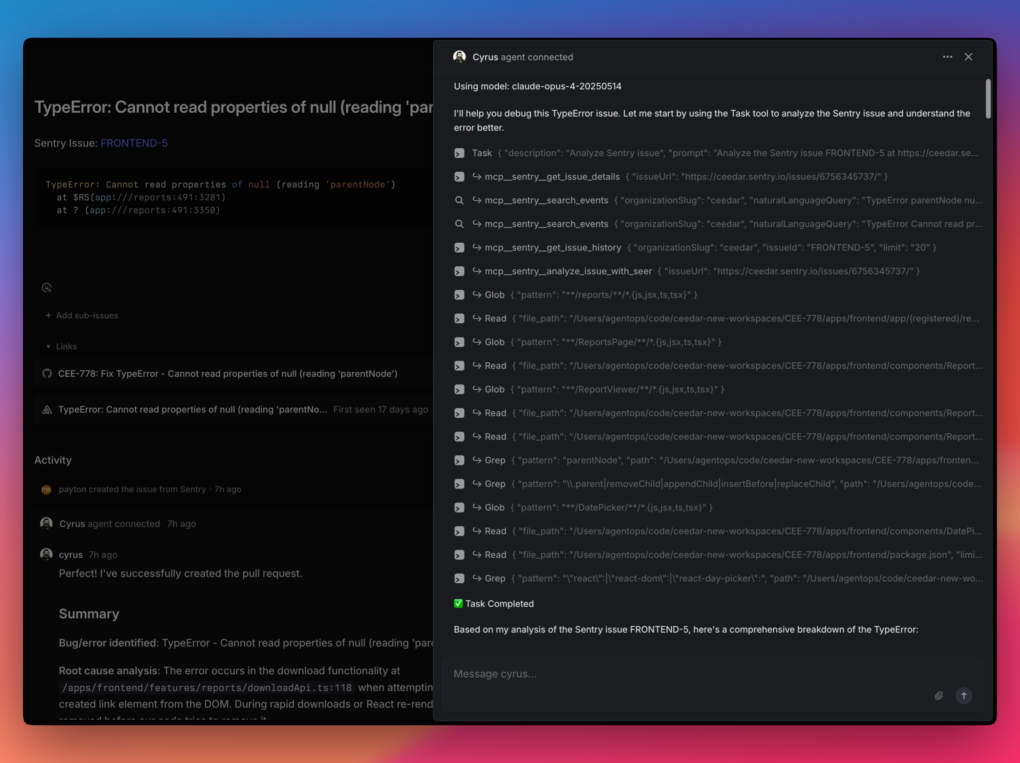1020x763 pixels.
Task: Click terminal icon of Glob **/reports/** row
Action: (x=459, y=295)
